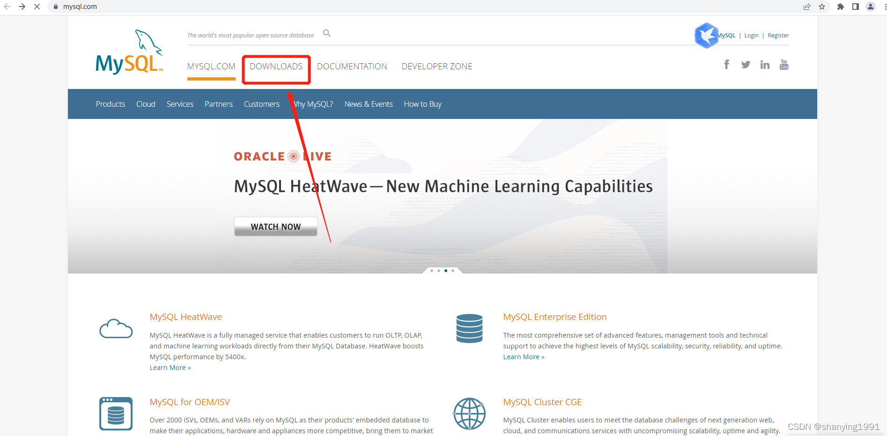Open the Why MySQL? menu
The image size is (887, 436).
pos(312,104)
